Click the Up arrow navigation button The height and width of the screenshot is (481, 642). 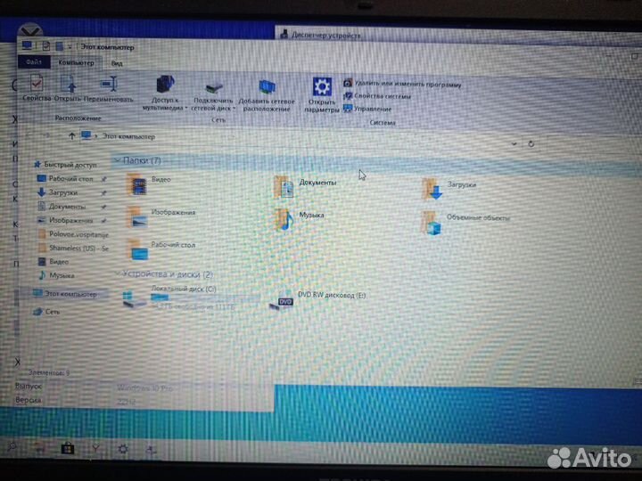click(71, 135)
